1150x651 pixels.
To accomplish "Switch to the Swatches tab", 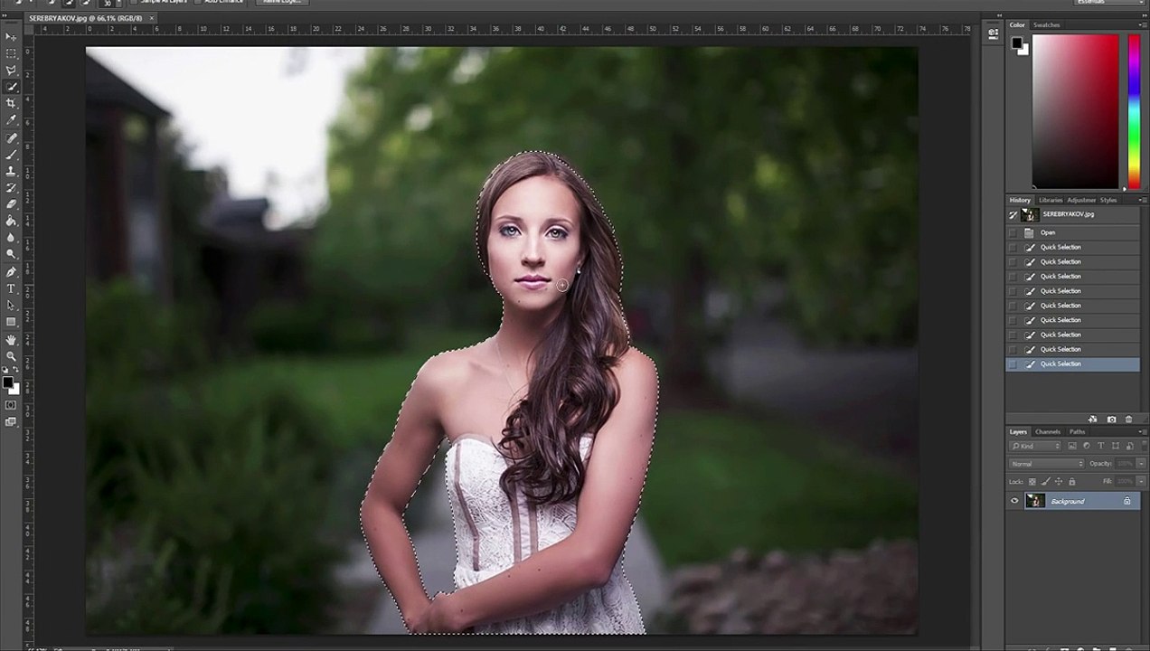I will click(x=1047, y=24).
